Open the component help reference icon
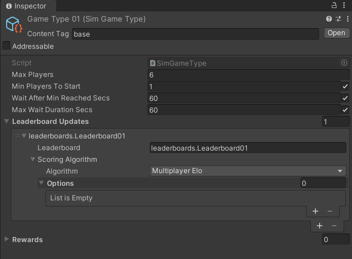 pos(329,19)
